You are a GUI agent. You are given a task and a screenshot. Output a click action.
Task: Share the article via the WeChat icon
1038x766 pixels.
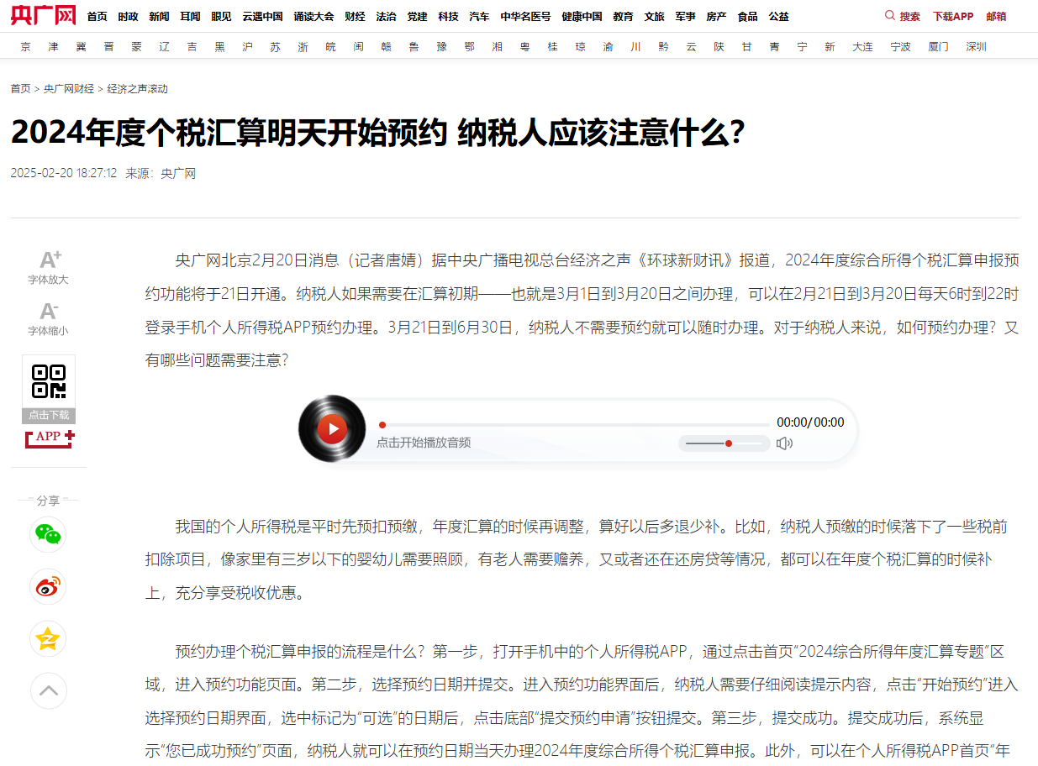(x=48, y=534)
